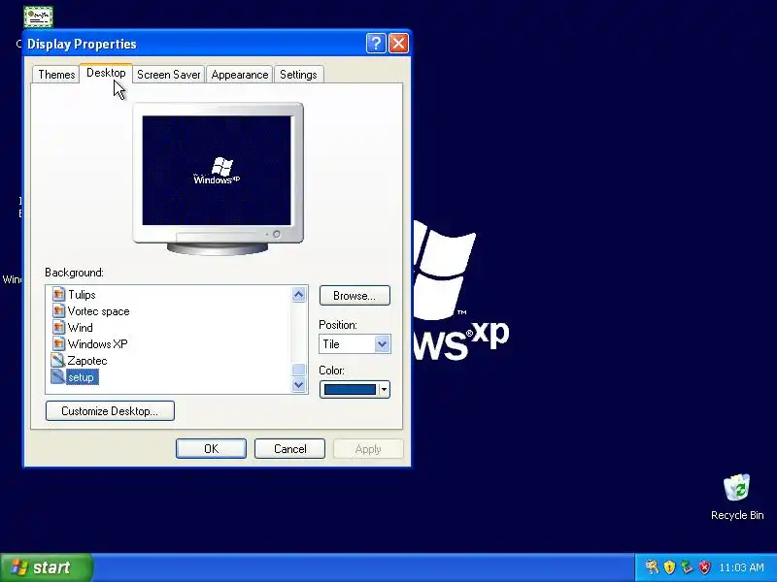
Task: Click the Vortec space file icon
Action: pyautogui.click(x=58, y=310)
